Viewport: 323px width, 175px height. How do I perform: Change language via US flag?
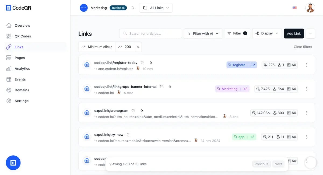click(294, 8)
